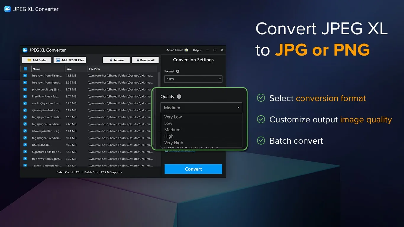Uncheck the 'tag @ryanbreitkreutz...' file

click(25, 117)
